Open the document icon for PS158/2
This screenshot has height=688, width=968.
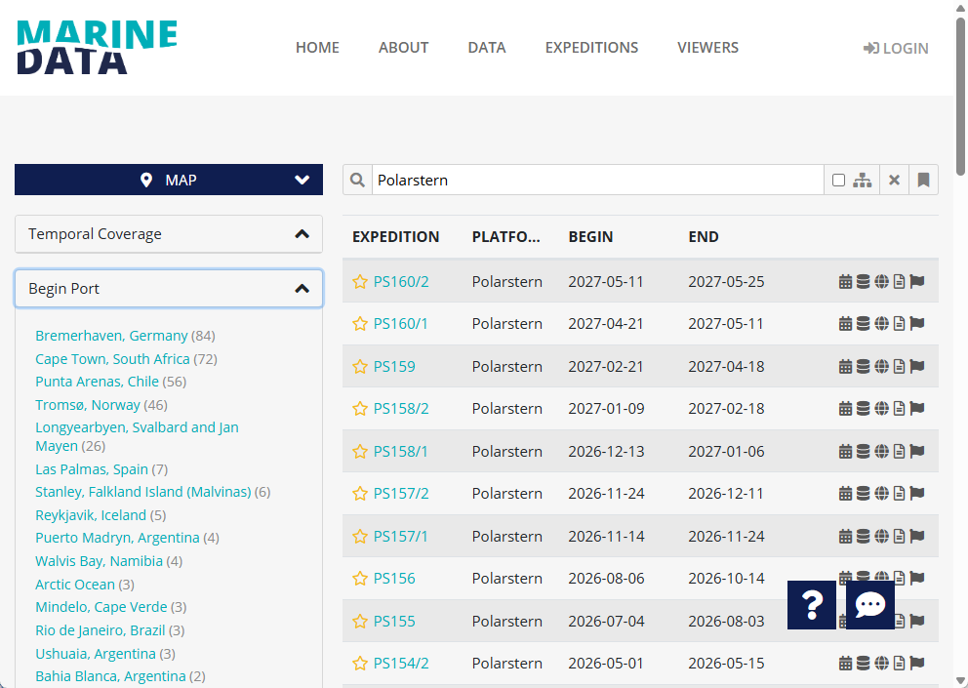click(899, 409)
